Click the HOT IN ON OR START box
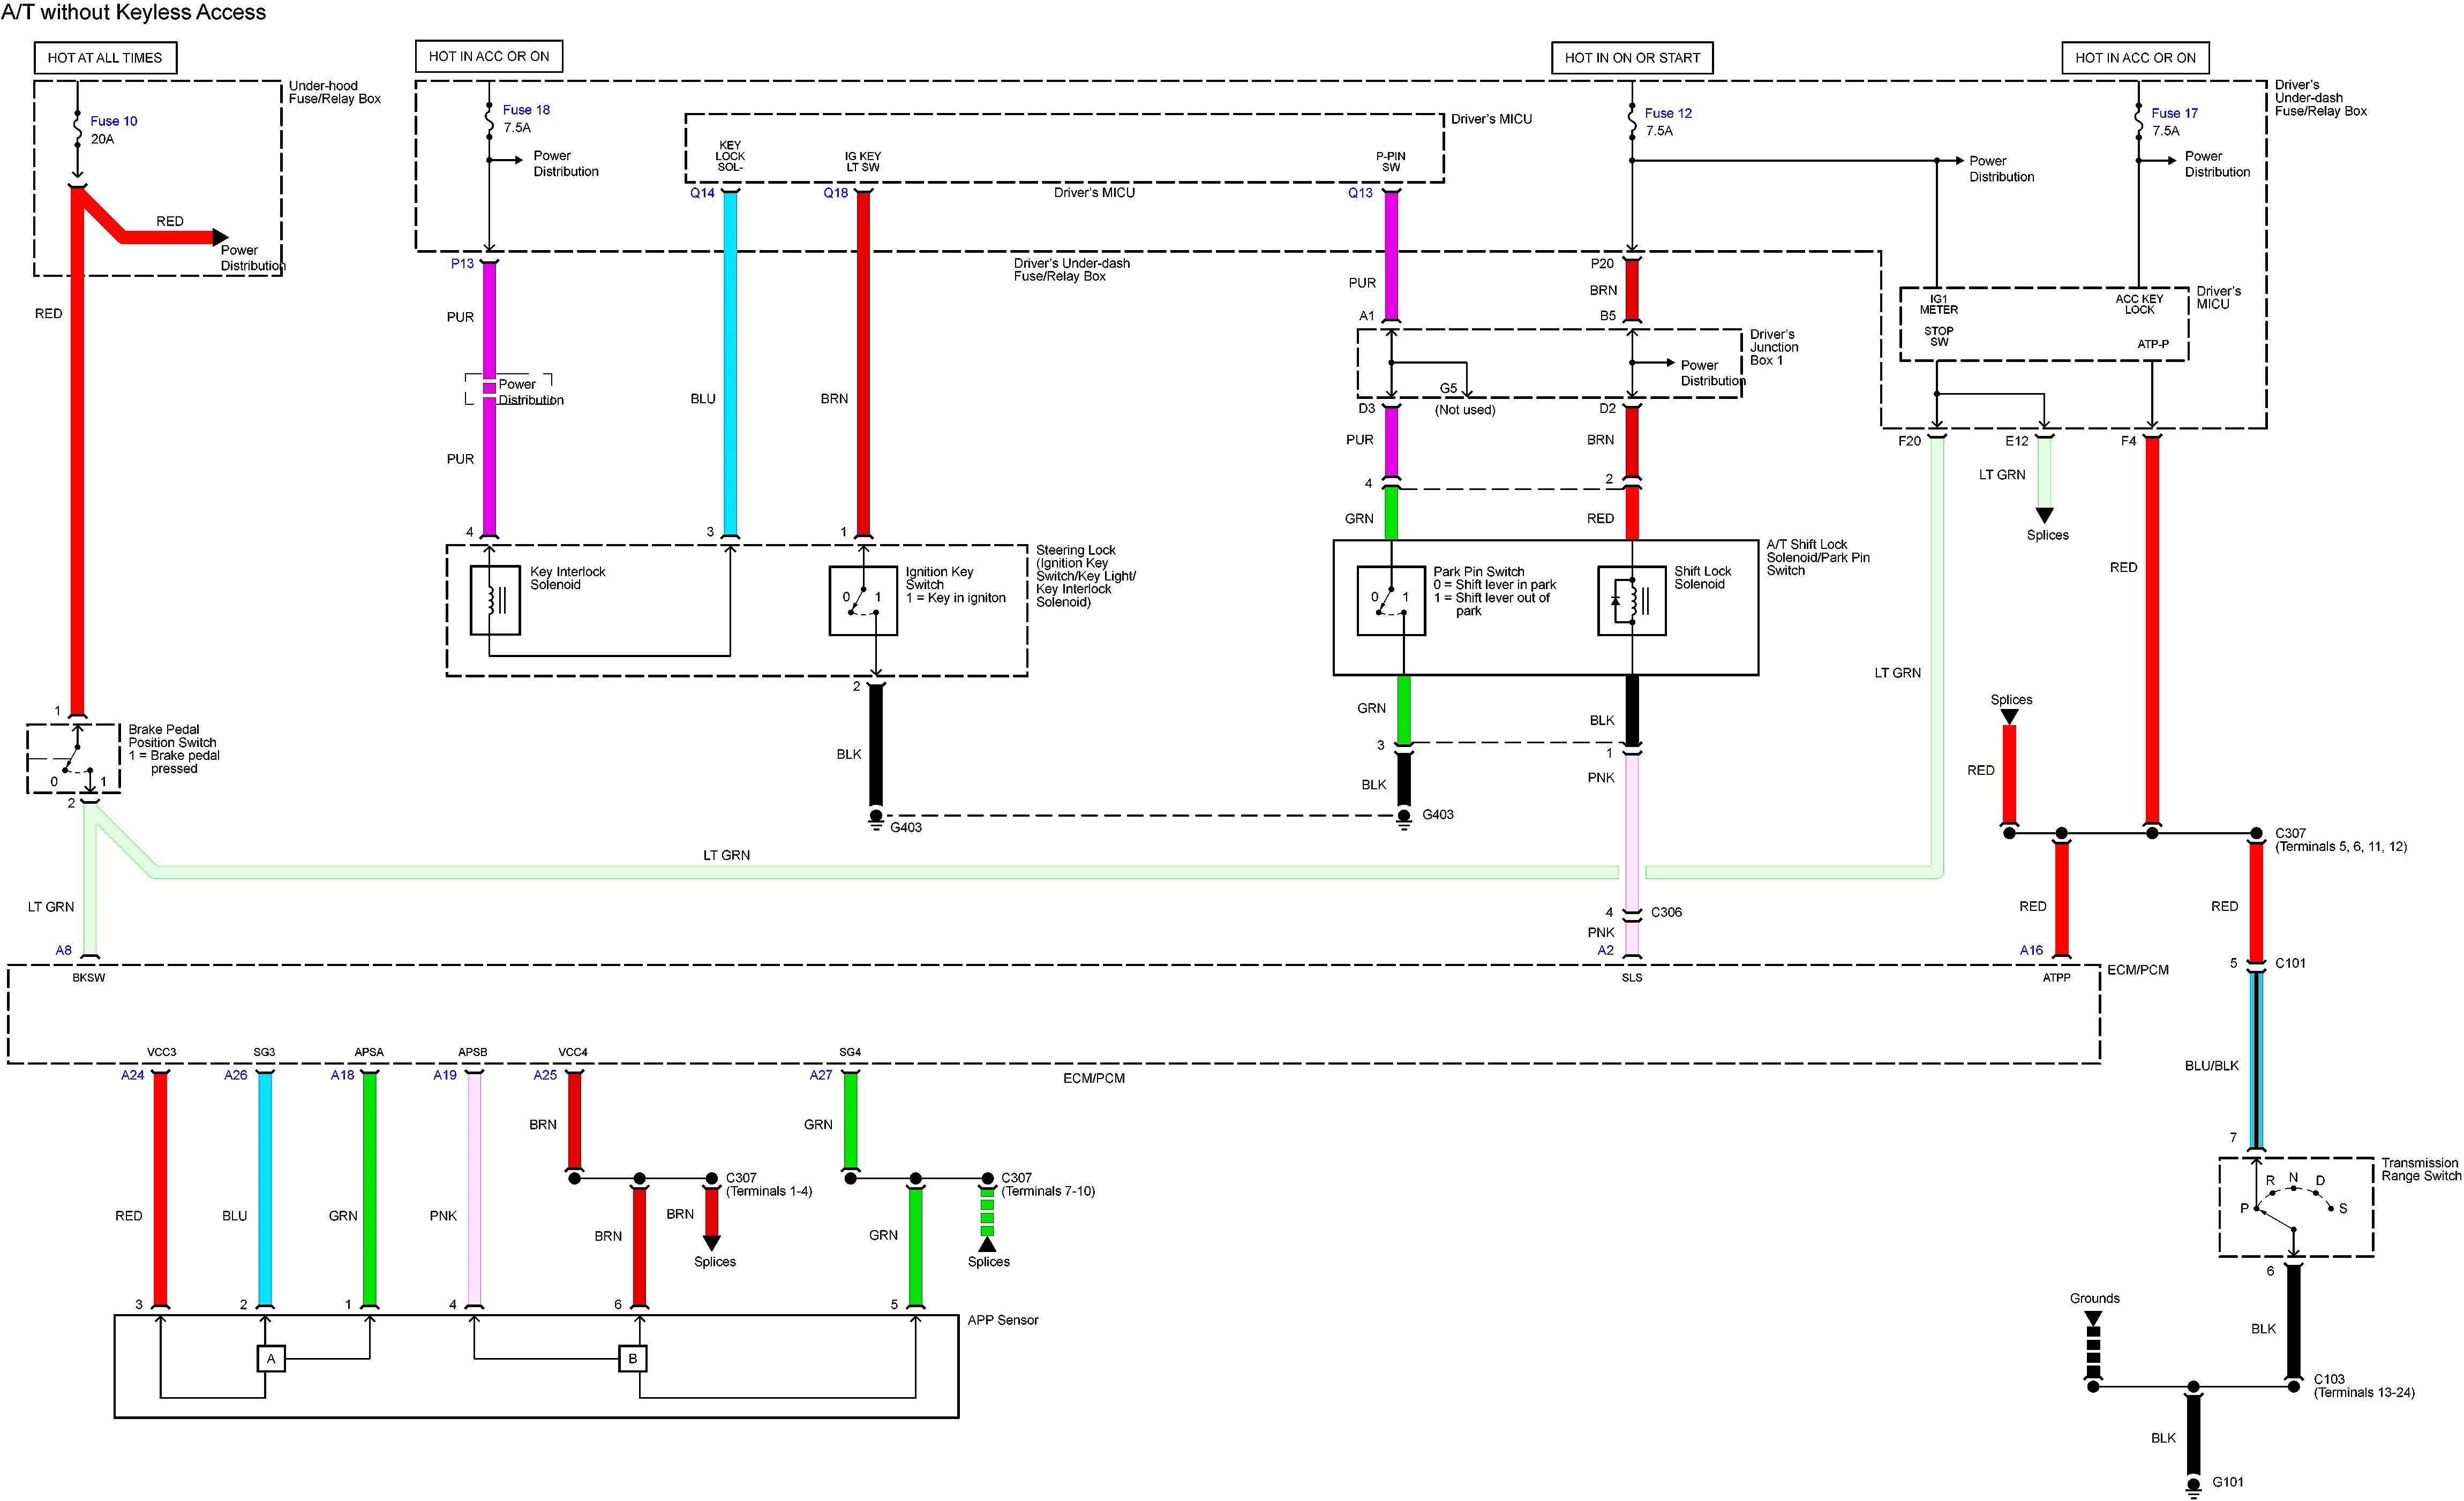2464x1501 pixels. click(1632, 58)
